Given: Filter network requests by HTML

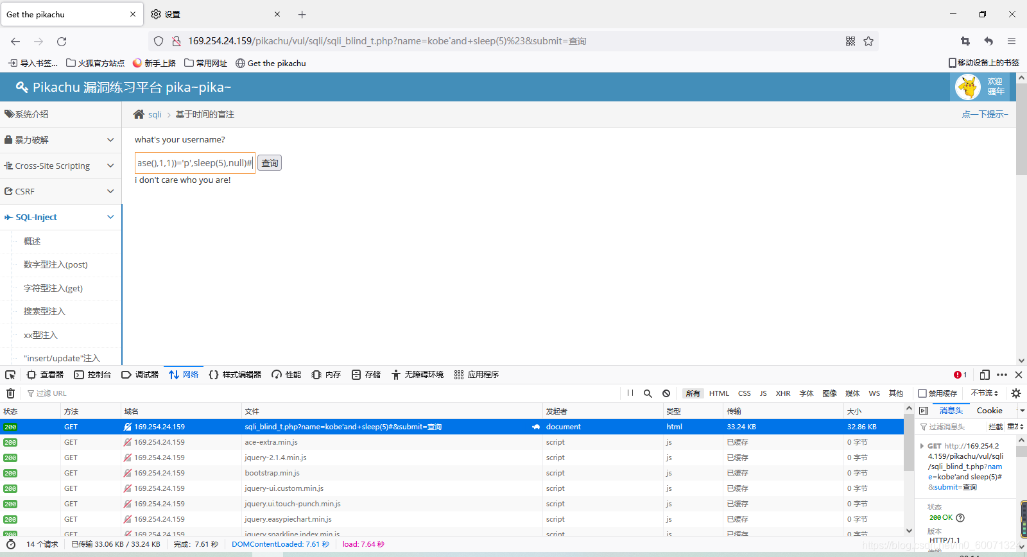Looking at the screenshot, I should pyautogui.click(x=719, y=393).
